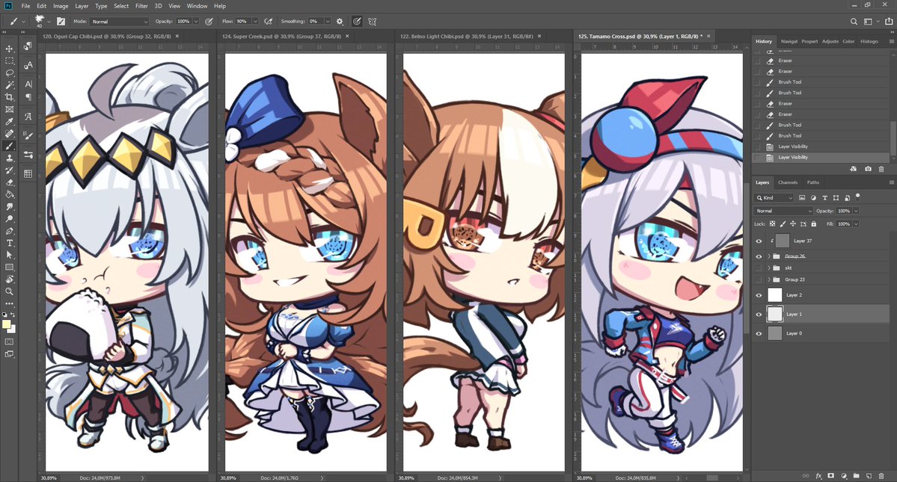Select the Paint Bucket tool

[x=9, y=195]
